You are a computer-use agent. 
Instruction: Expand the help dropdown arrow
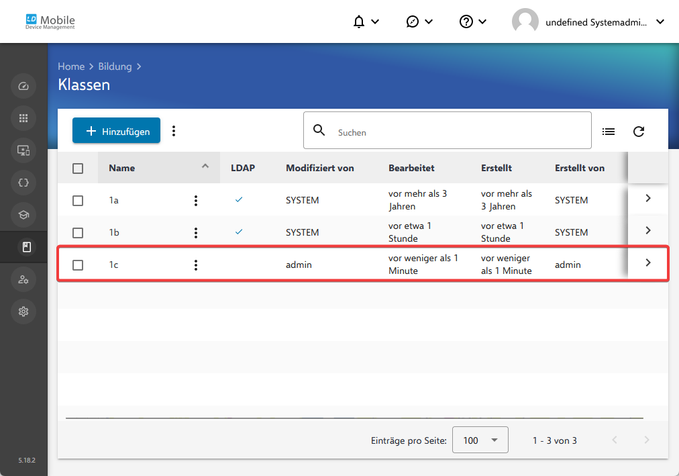482,21
